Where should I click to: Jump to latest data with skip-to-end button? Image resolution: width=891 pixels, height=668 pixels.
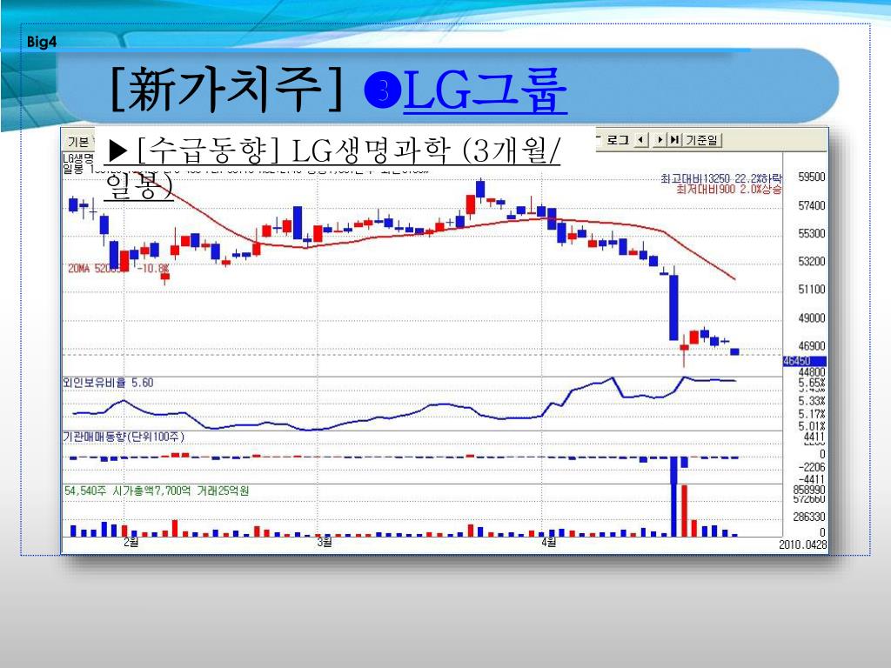click(x=674, y=140)
